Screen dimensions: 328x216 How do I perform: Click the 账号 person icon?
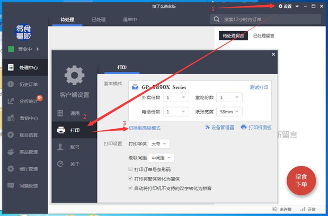point(60,147)
